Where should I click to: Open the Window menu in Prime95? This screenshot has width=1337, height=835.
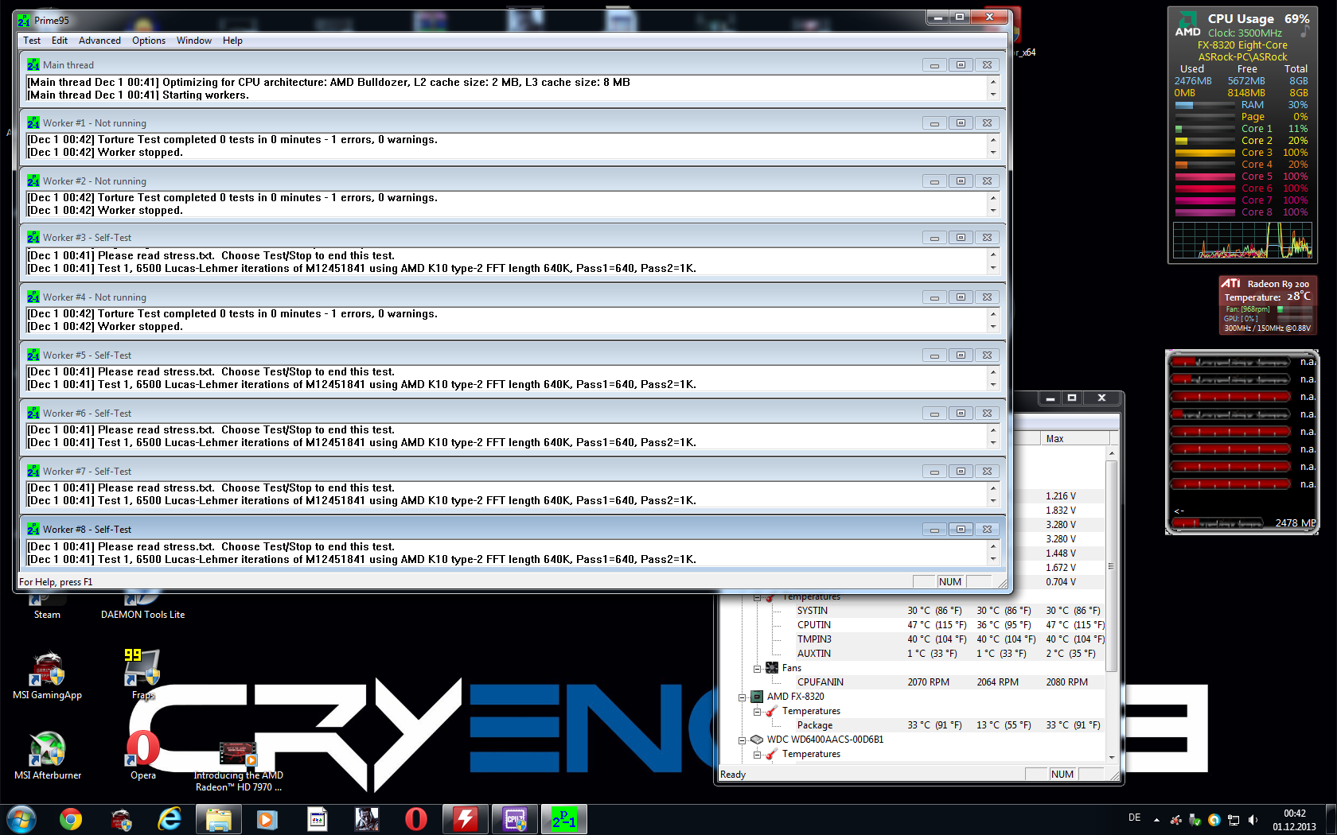click(x=194, y=41)
